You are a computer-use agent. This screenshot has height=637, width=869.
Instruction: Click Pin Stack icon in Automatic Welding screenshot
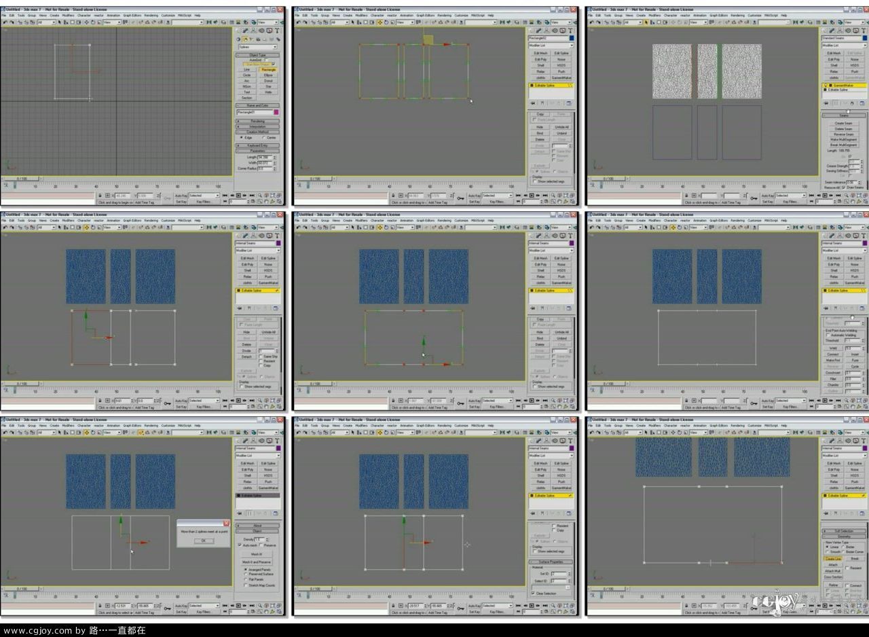pos(826,308)
